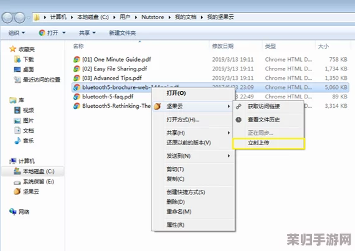Image resolution: width=355 pixels, height=251 pixels.
Task: Click the folder icon in address bar
Action: [x=37, y=17]
